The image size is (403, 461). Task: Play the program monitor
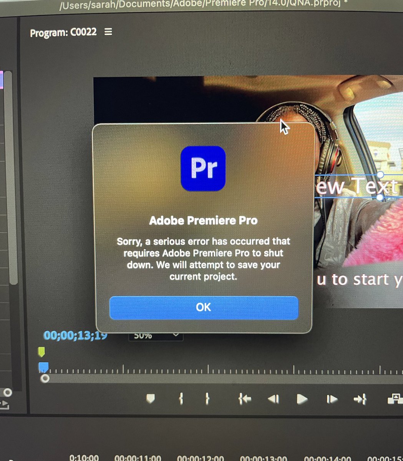(x=302, y=400)
